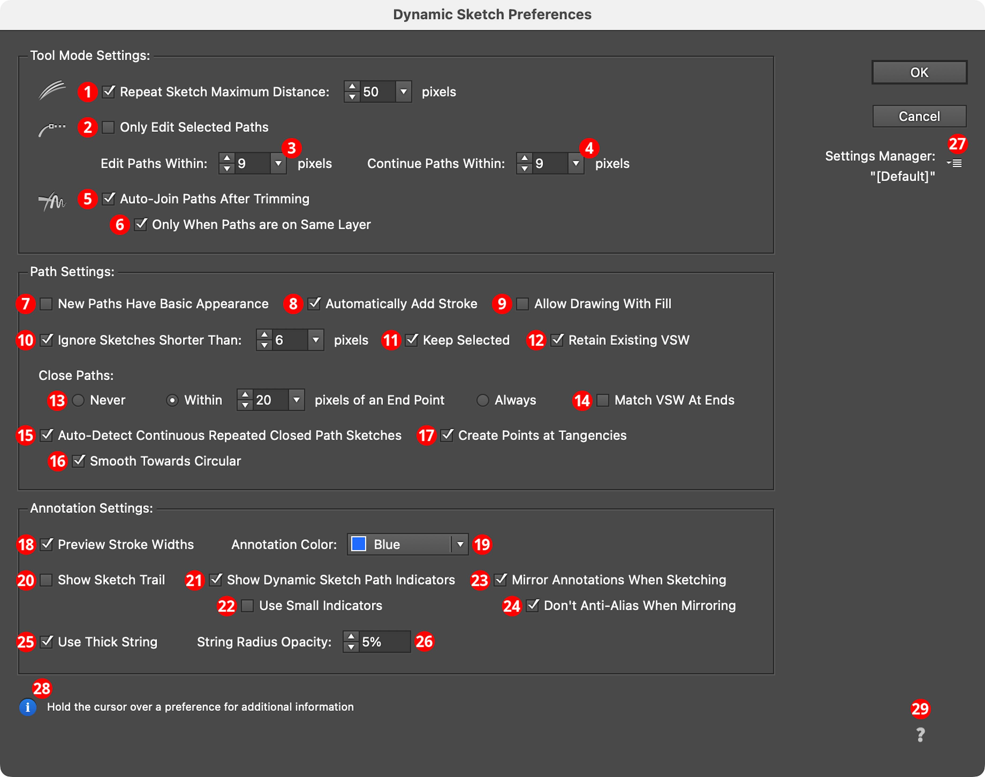Click the blue info icon at the bottom
985x777 pixels.
(28, 707)
